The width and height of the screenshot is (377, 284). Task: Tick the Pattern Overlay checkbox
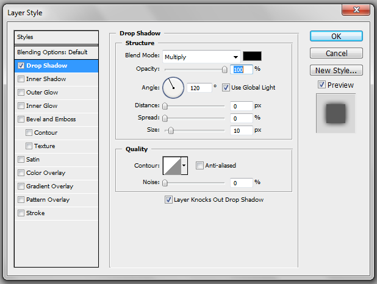click(x=21, y=200)
